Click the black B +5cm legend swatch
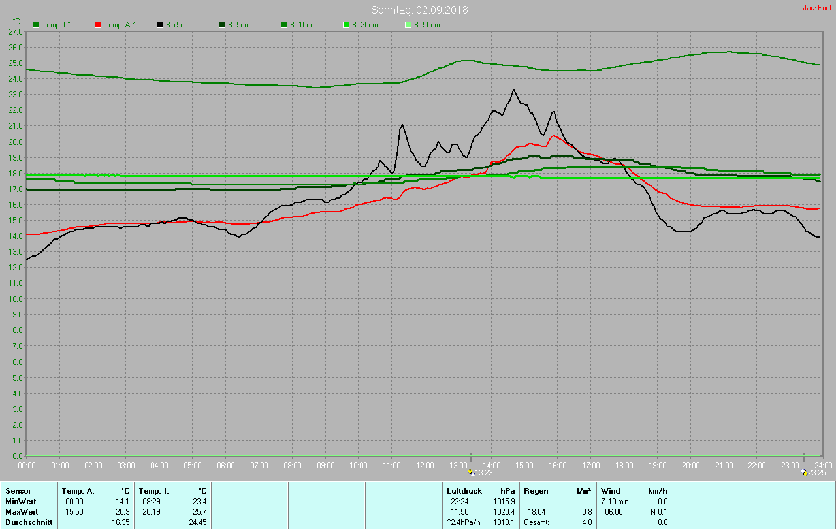Viewport: 836px width, 529px height. [x=160, y=25]
